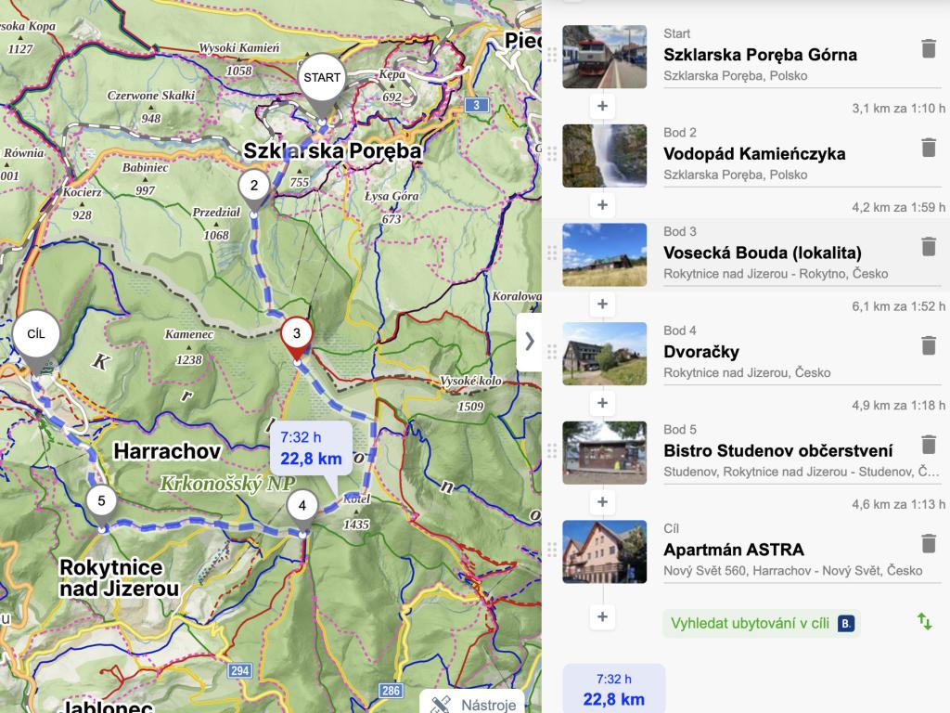Add a point after Szklarska Poręba Górna

click(602, 106)
